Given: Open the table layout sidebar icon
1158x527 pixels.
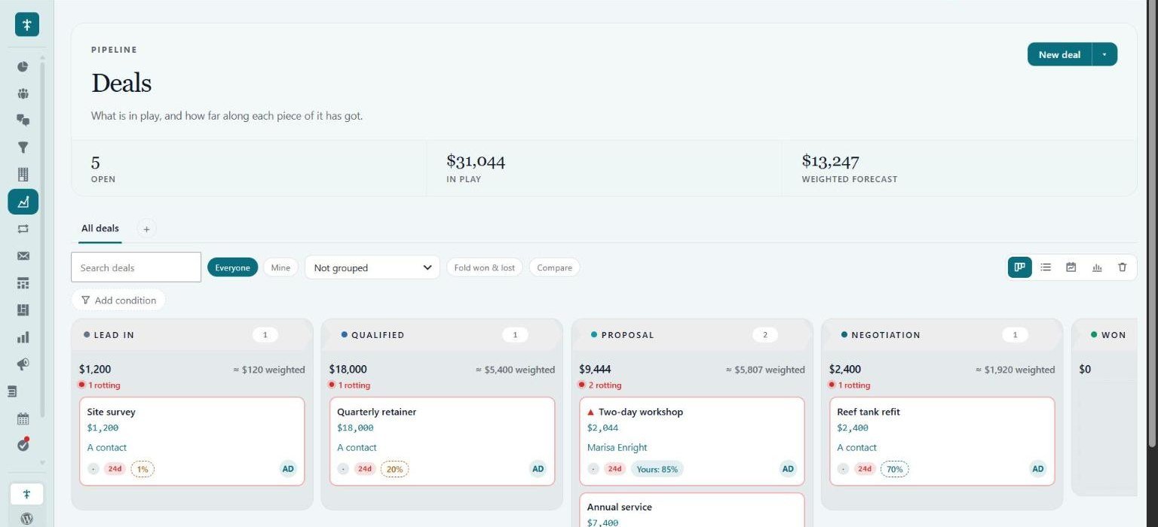Looking at the screenshot, I should pyautogui.click(x=23, y=283).
